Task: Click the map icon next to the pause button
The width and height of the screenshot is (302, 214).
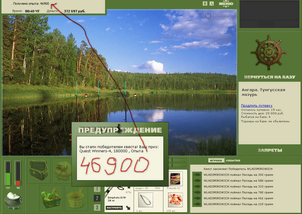Action: click(x=212, y=3)
